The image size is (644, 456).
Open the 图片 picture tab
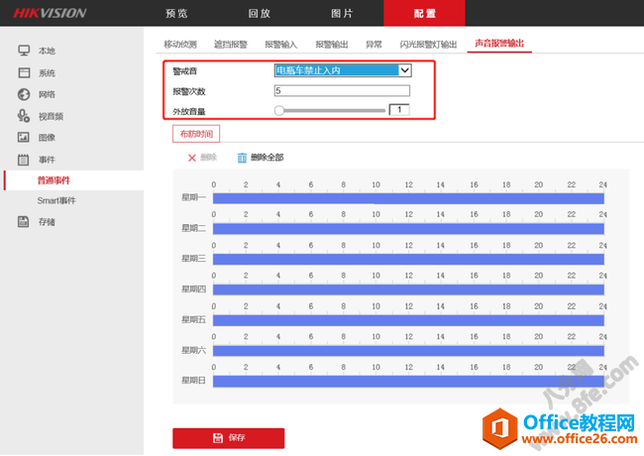click(342, 14)
